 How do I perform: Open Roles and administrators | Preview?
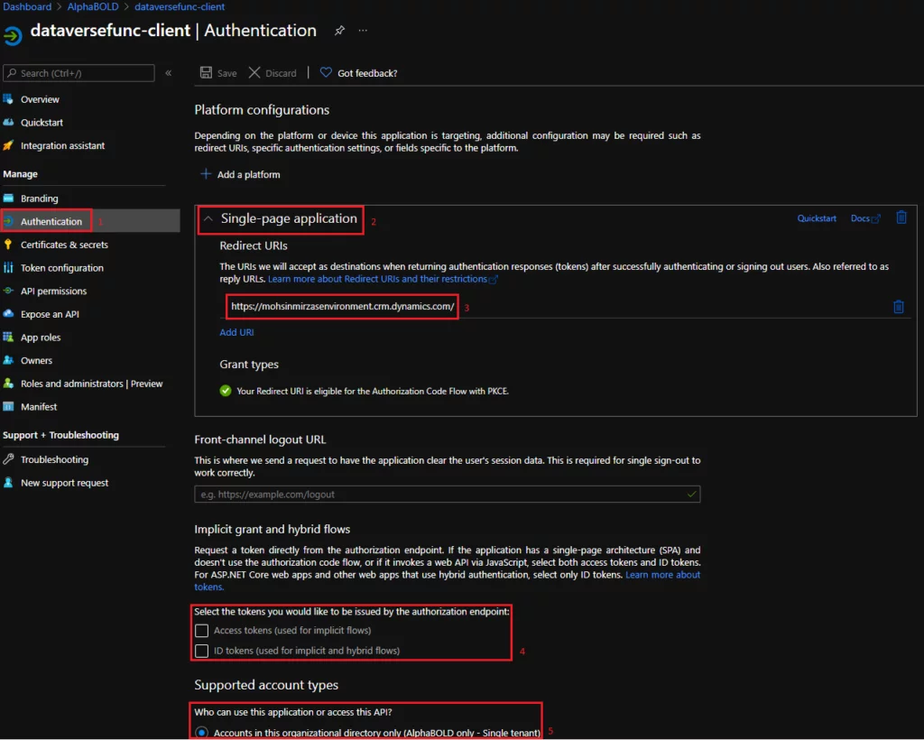(x=91, y=384)
